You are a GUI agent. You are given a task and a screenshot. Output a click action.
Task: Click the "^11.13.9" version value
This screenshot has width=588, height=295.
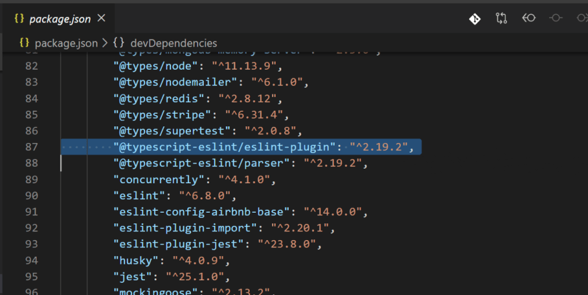pyautogui.click(x=244, y=66)
